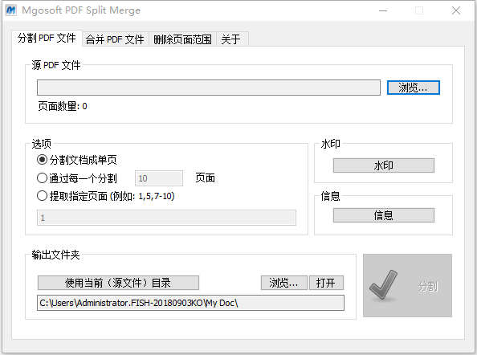
Task: Open the 删除页面范围 tab
Action: (x=182, y=39)
